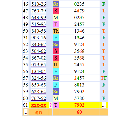Open the 564-62 result link
Image resolution: width=132 pixels, height=116 pixels.
39,51
